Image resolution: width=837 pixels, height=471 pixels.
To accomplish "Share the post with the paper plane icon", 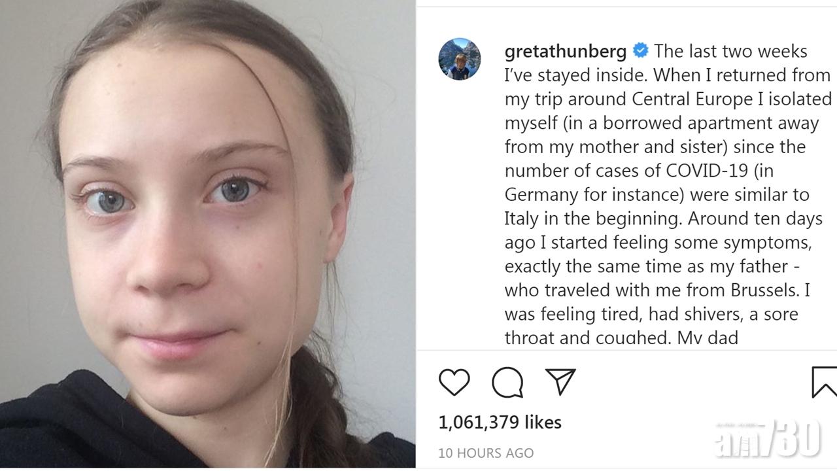I will (x=560, y=382).
